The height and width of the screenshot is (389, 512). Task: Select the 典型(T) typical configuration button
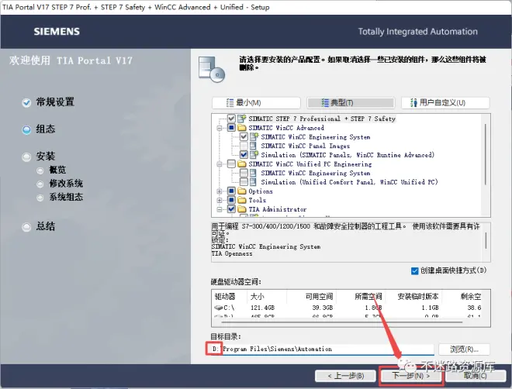(x=351, y=103)
